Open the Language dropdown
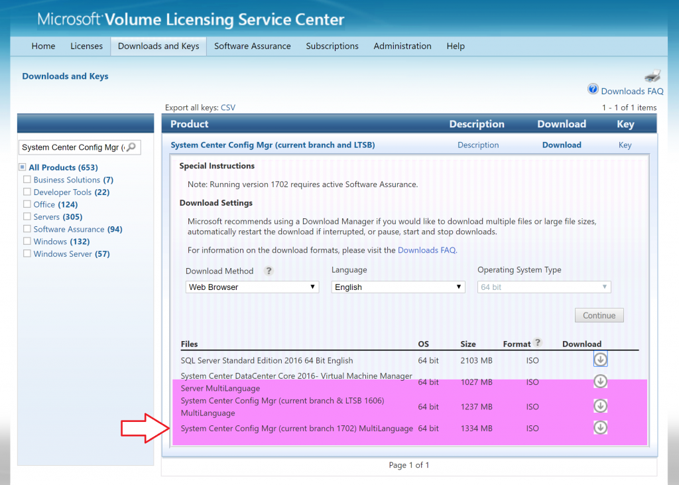Image resolution: width=679 pixels, height=485 pixels. 398,287
